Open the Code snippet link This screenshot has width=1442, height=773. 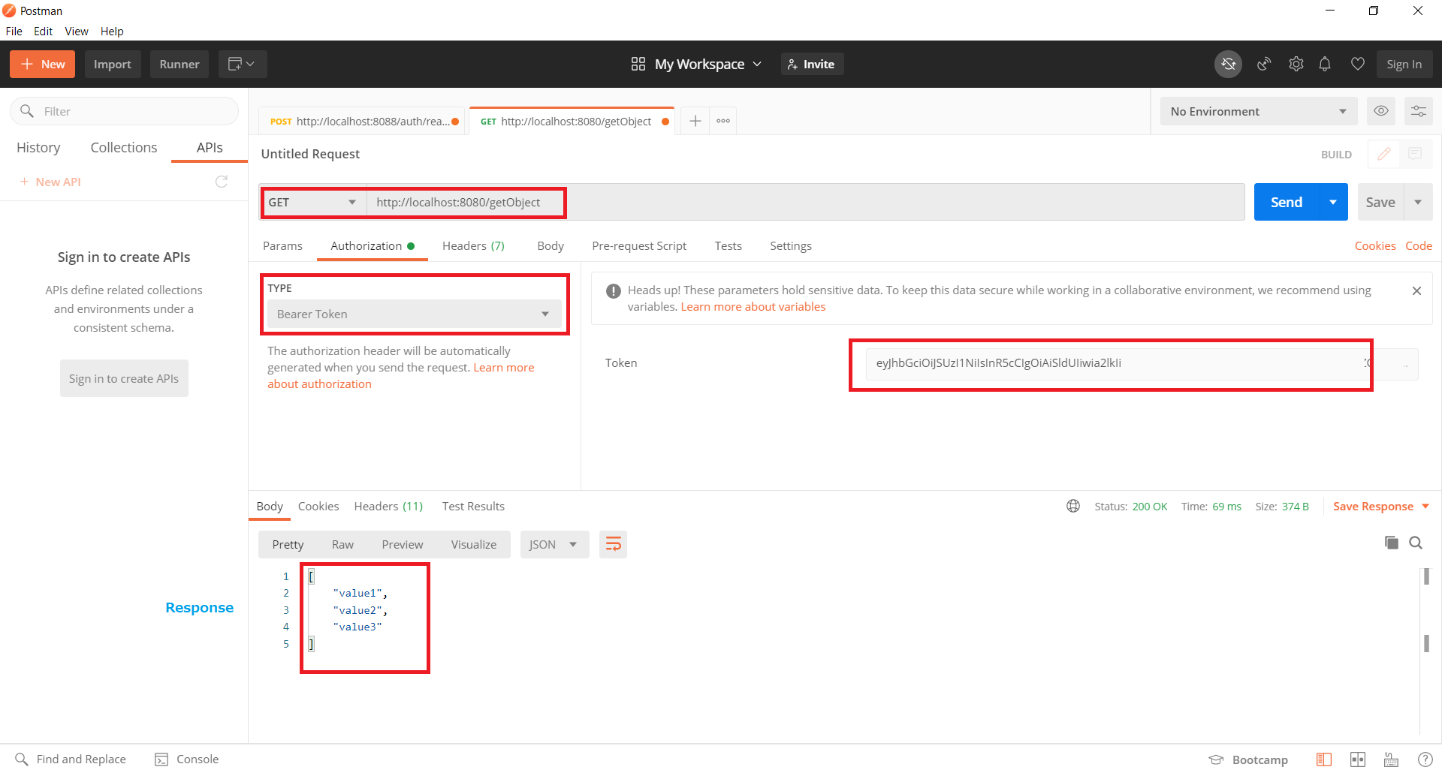pyautogui.click(x=1418, y=246)
